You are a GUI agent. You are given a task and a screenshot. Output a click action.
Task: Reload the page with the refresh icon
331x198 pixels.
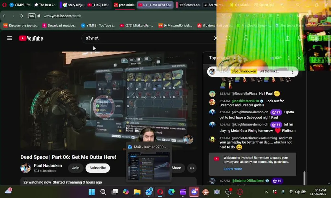21,16
